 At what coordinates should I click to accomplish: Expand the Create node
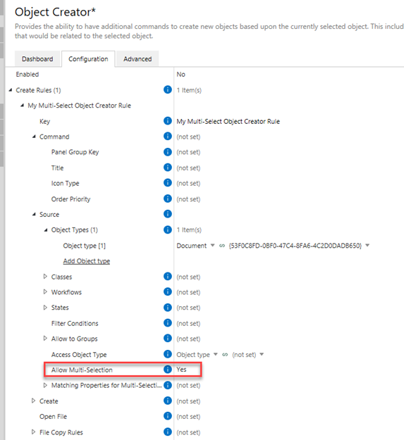(33, 401)
